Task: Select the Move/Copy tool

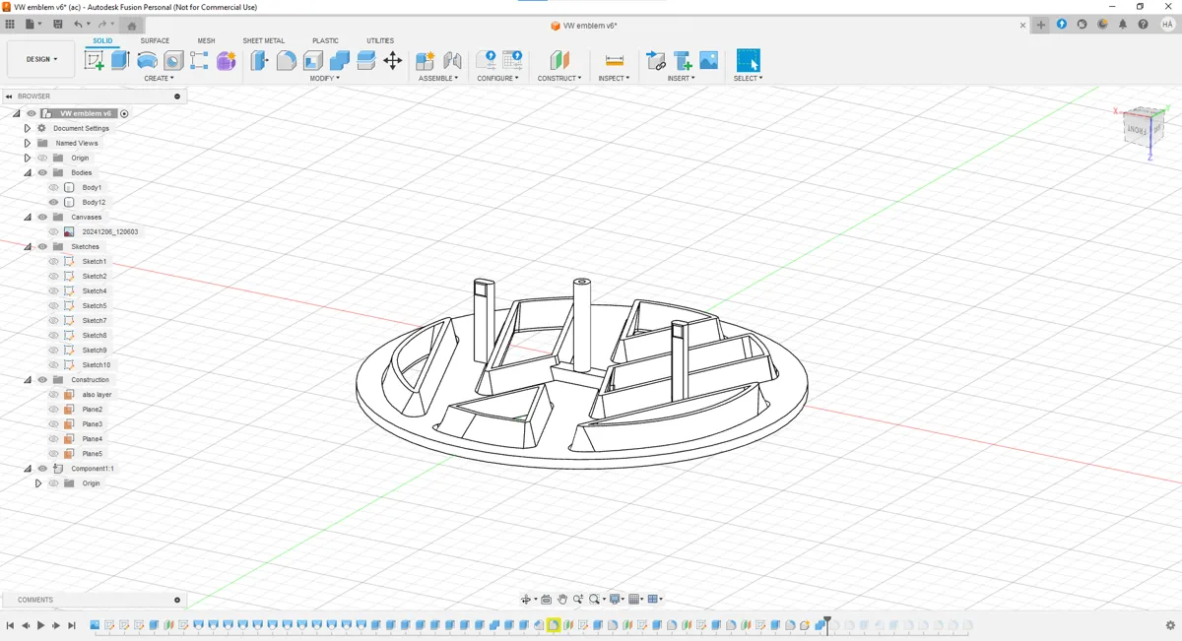Action: click(x=392, y=61)
